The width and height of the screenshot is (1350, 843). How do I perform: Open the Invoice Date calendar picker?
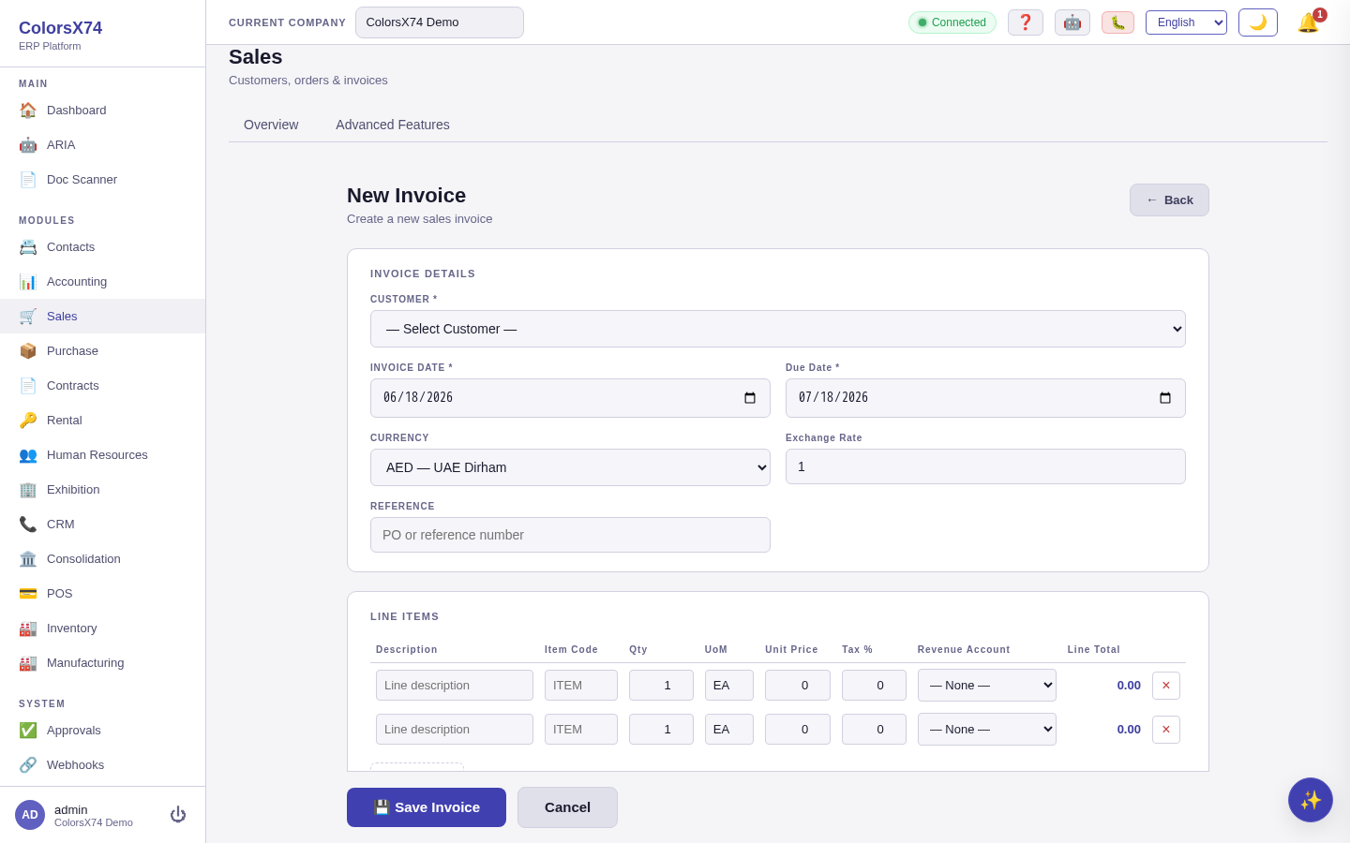pos(750,398)
